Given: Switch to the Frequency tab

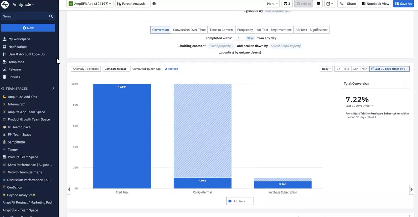Looking at the screenshot, I should click(245, 30).
